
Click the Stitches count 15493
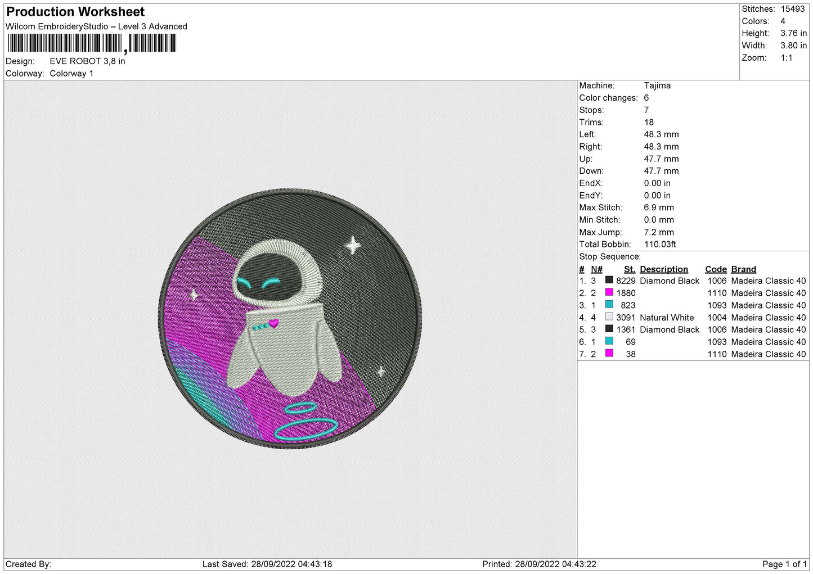792,9
